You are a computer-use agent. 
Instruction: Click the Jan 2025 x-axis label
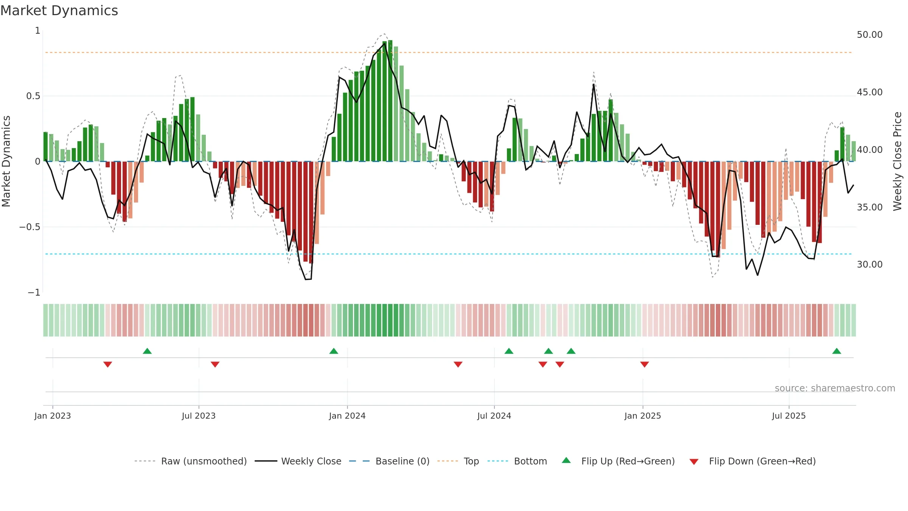[643, 416]
